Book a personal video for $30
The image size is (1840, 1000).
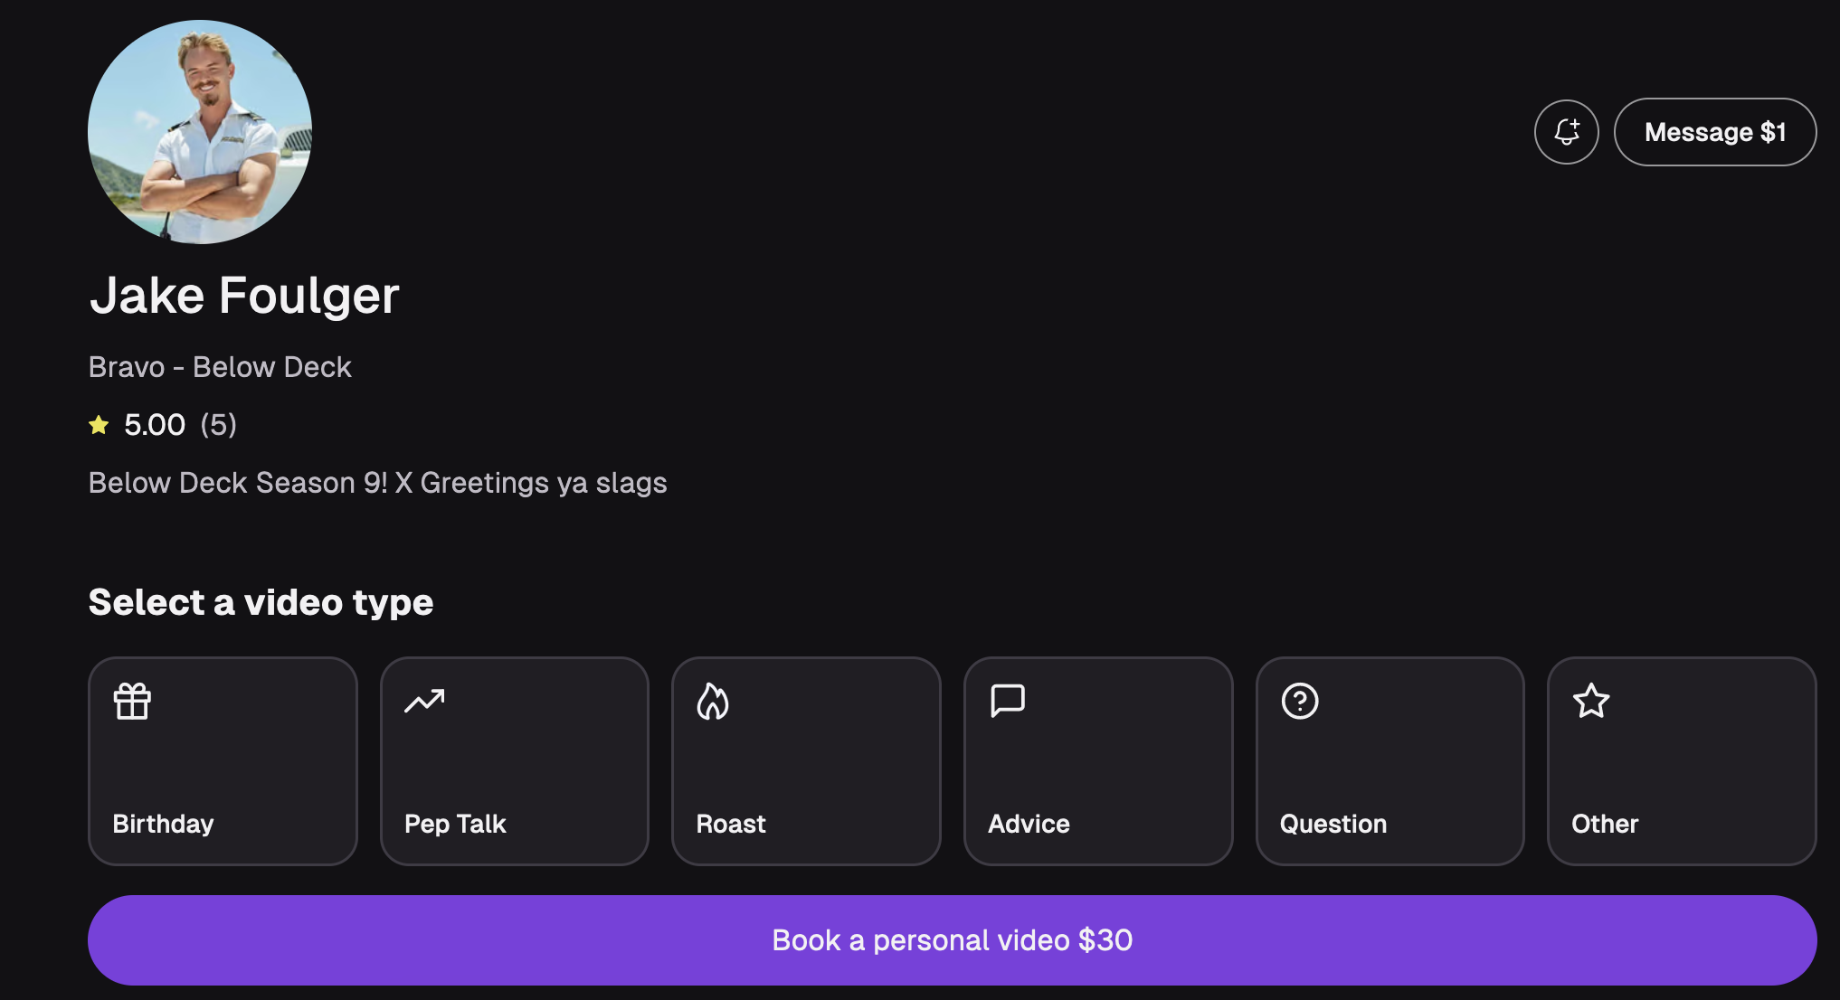(x=952, y=940)
